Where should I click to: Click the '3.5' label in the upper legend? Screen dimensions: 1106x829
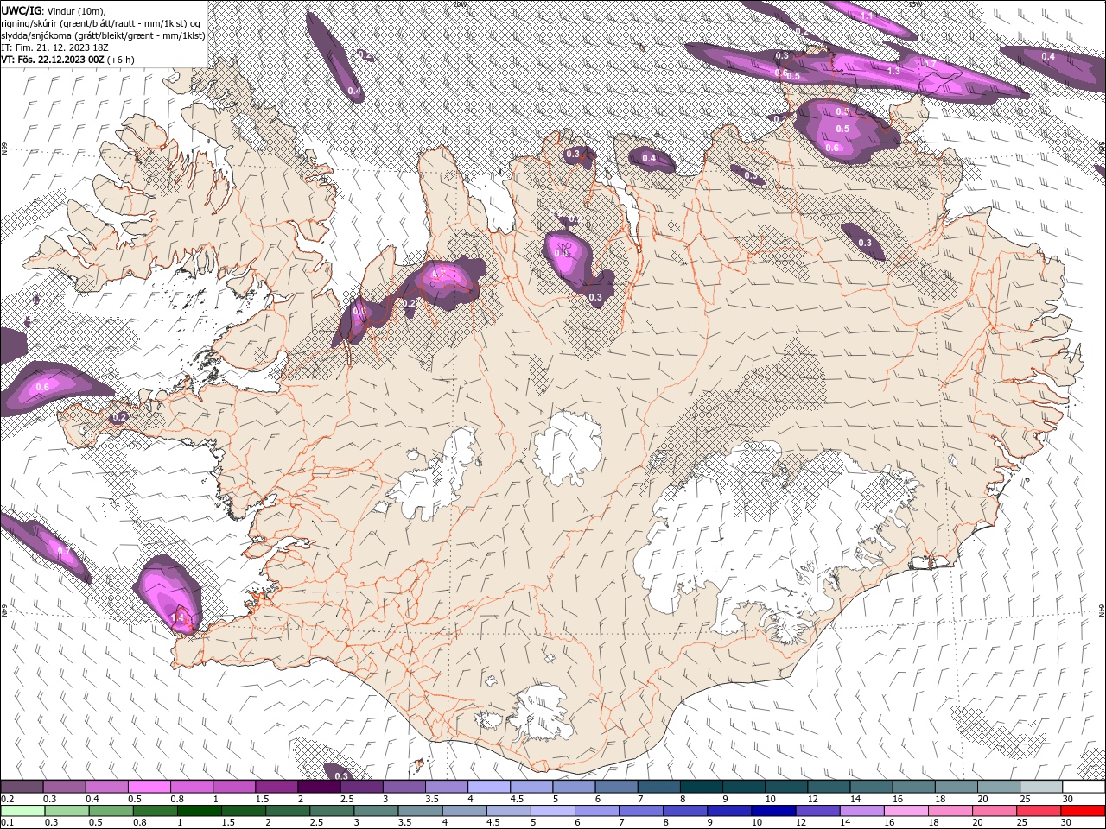(431, 799)
